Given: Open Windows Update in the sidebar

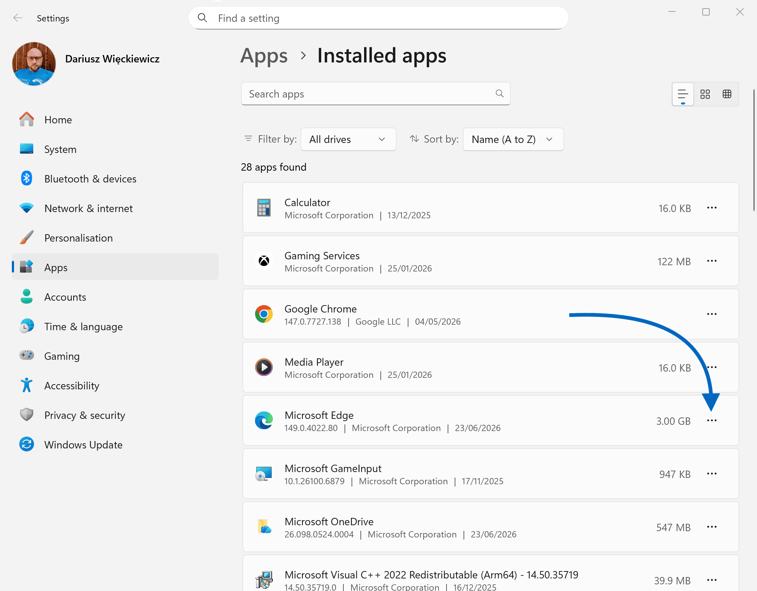Looking at the screenshot, I should [115, 445].
